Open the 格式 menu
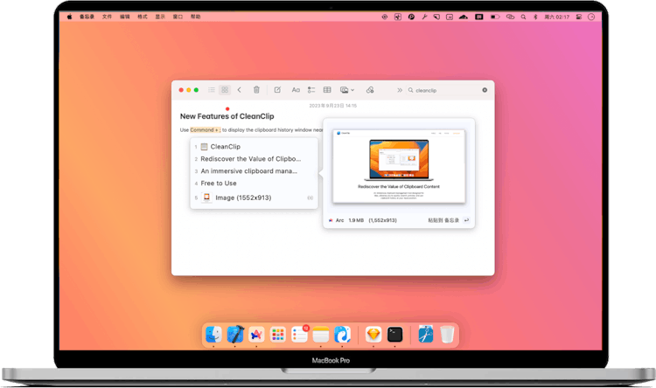 (x=143, y=17)
